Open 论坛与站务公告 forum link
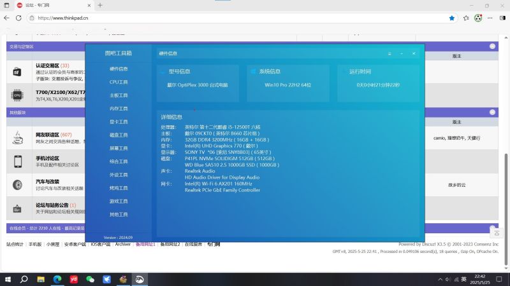Screen dimensions: 510x286 52,205
